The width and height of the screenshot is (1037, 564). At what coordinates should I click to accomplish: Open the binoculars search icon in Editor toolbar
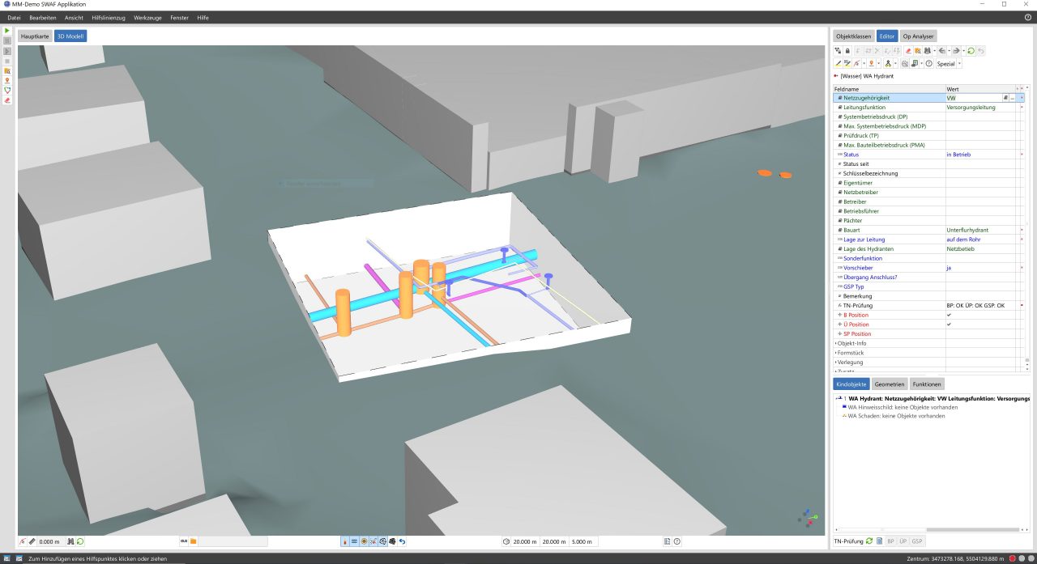pyautogui.click(x=928, y=51)
